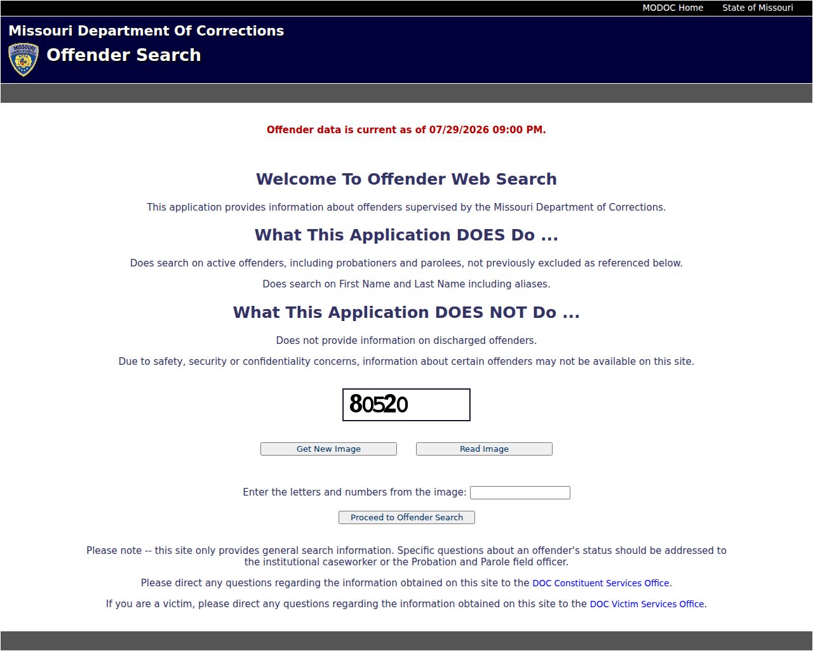Screen dimensions: 813x651
Task: Open the MODOC Home link
Action: (673, 8)
